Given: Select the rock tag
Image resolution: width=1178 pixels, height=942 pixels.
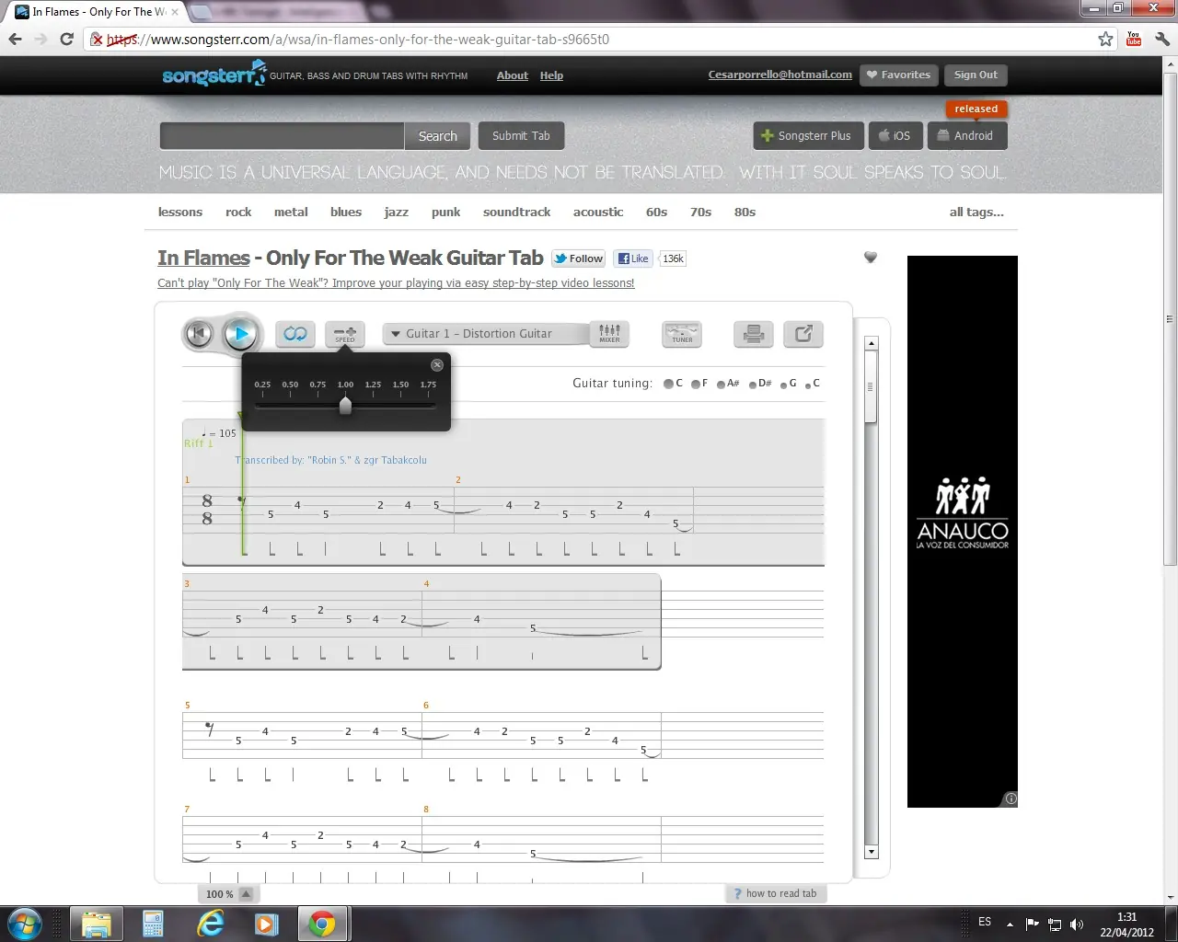Looking at the screenshot, I should click(238, 212).
